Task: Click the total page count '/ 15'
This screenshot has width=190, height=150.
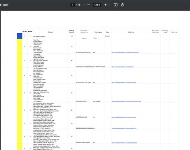Action: click(x=78, y=5)
